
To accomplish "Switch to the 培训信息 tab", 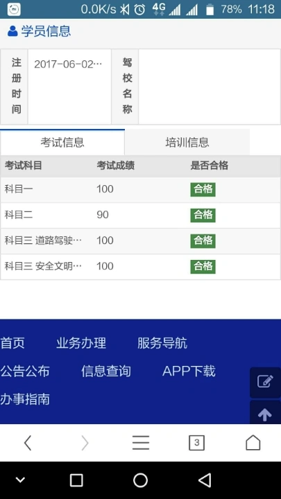I will [187, 142].
